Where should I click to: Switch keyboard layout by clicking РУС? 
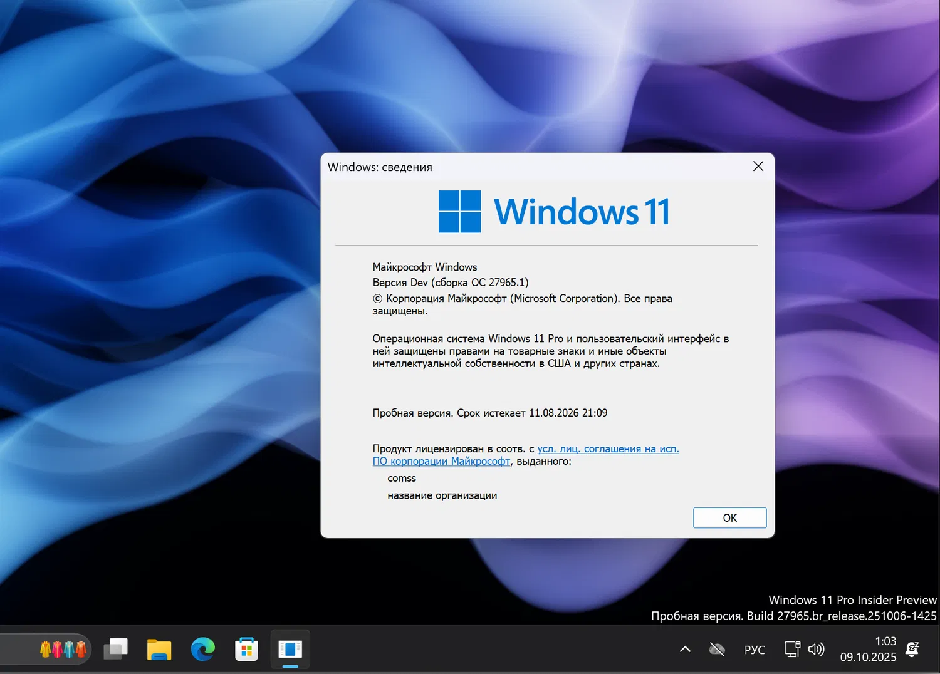(x=755, y=650)
